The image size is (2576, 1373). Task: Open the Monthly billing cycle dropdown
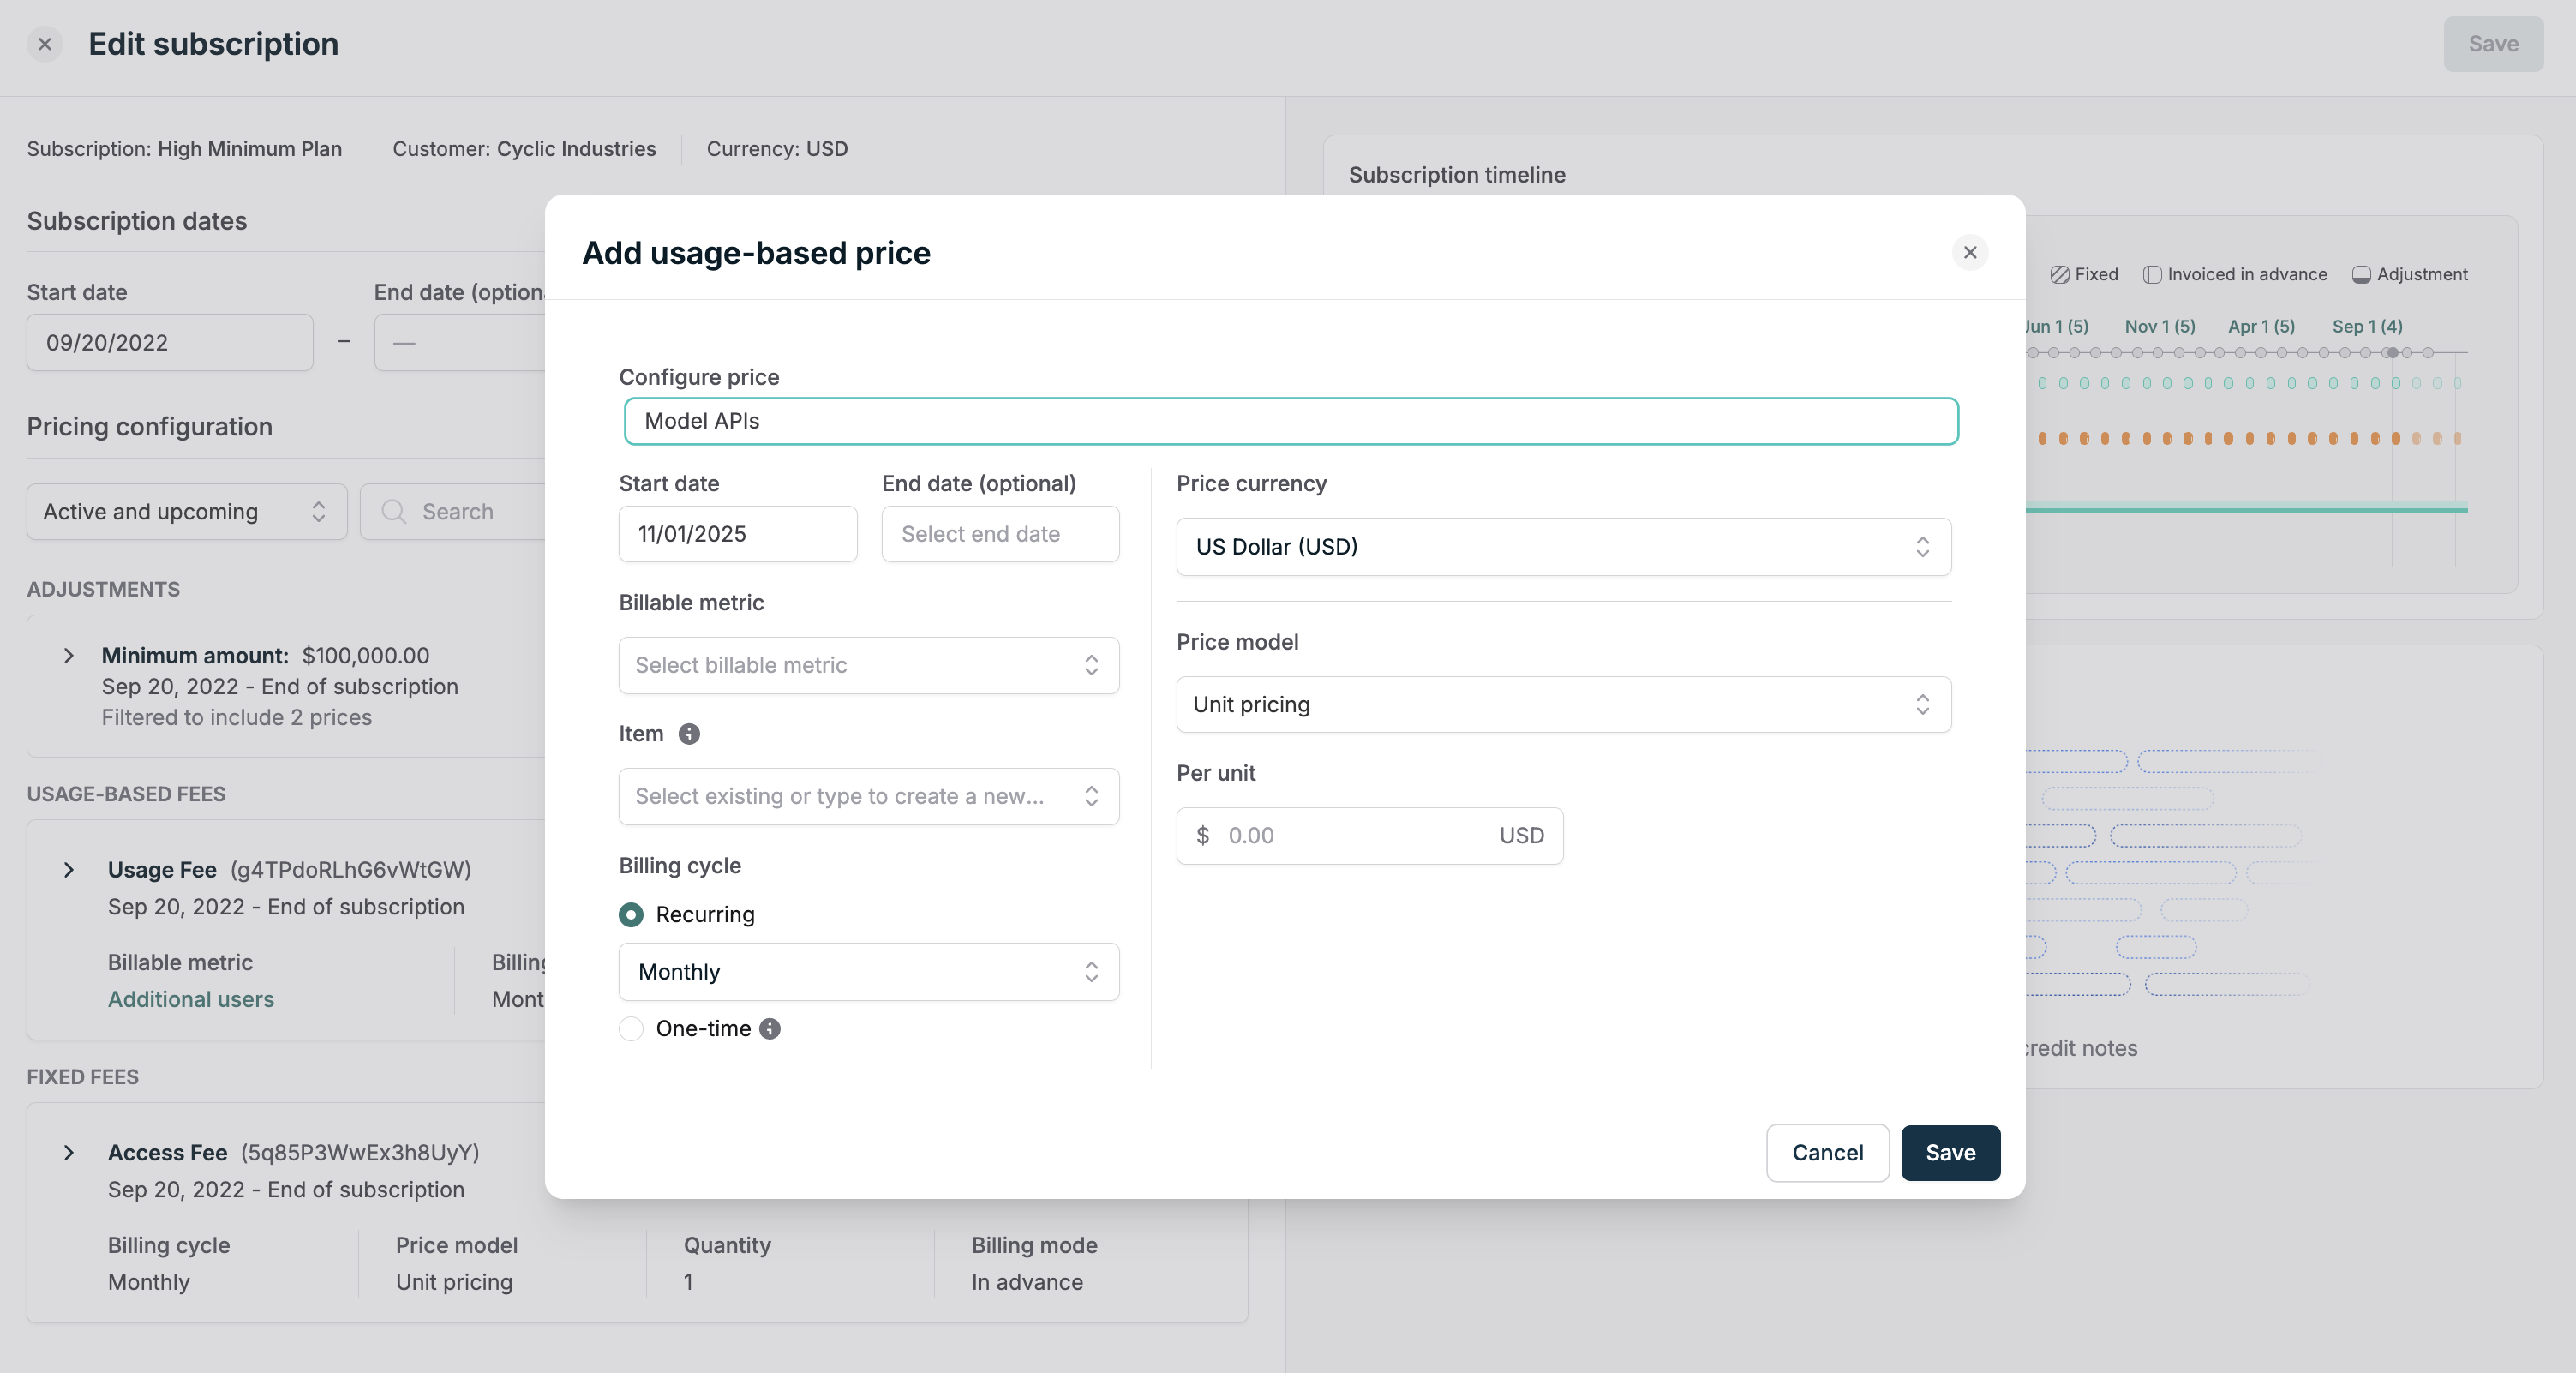coord(868,971)
